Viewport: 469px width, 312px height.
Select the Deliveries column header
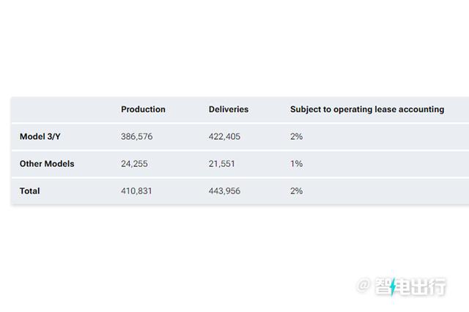click(x=229, y=109)
